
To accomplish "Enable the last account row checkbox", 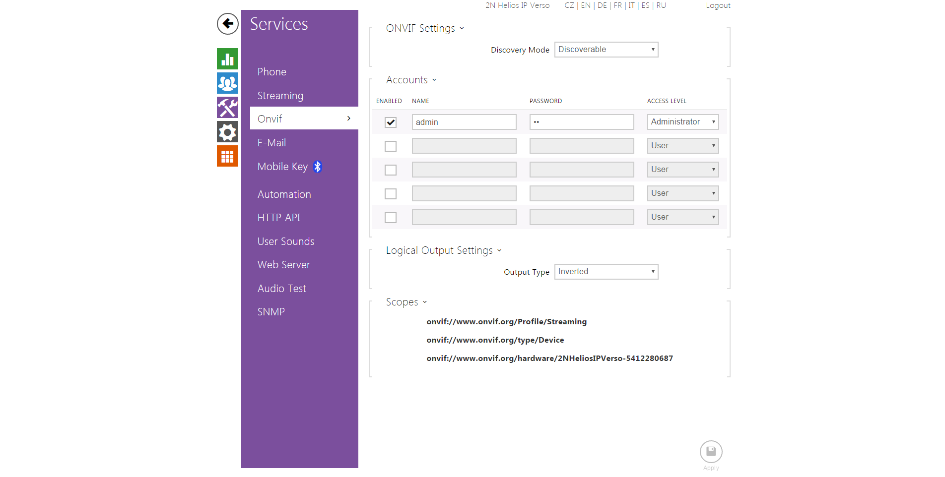I will point(391,218).
